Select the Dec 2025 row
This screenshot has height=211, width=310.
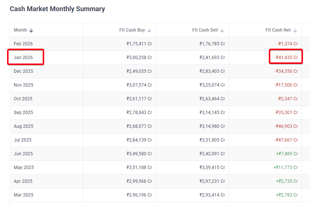(23, 71)
